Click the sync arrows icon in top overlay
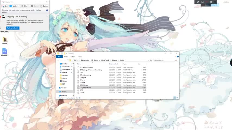Image resolution: width=232 pixels, height=130 pixels. click(x=198, y=2)
